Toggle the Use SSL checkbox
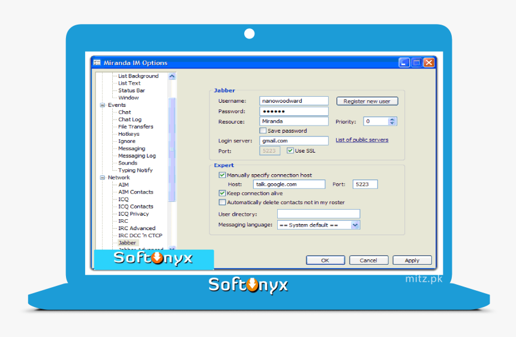This screenshot has height=337, width=516. click(x=290, y=151)
